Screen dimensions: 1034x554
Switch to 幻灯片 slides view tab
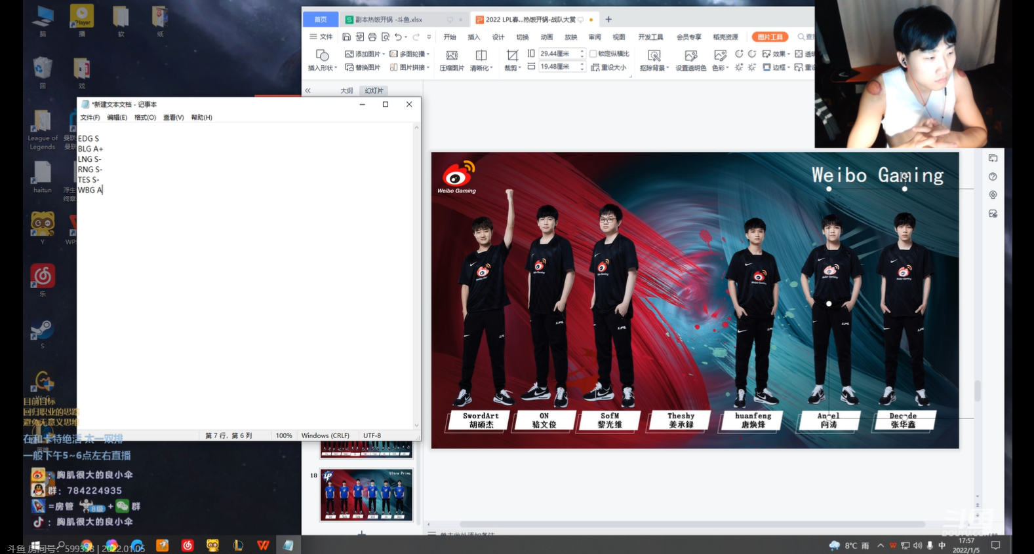374,91
